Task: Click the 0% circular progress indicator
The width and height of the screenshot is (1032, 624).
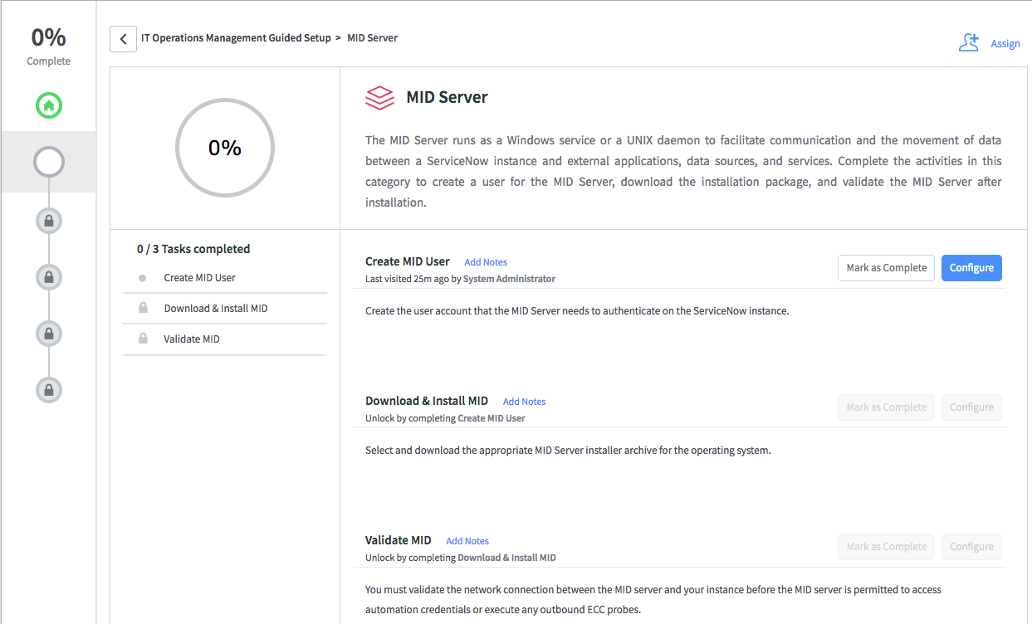Action: tap(225, 148)
